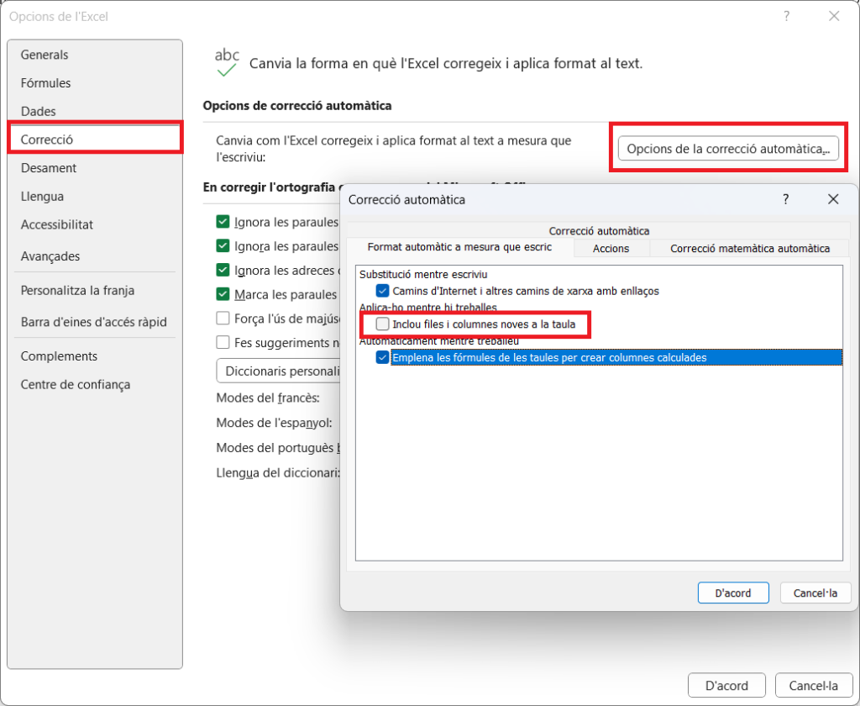
Task: Click the Modes del portuguès label
Action: (278, 448)
